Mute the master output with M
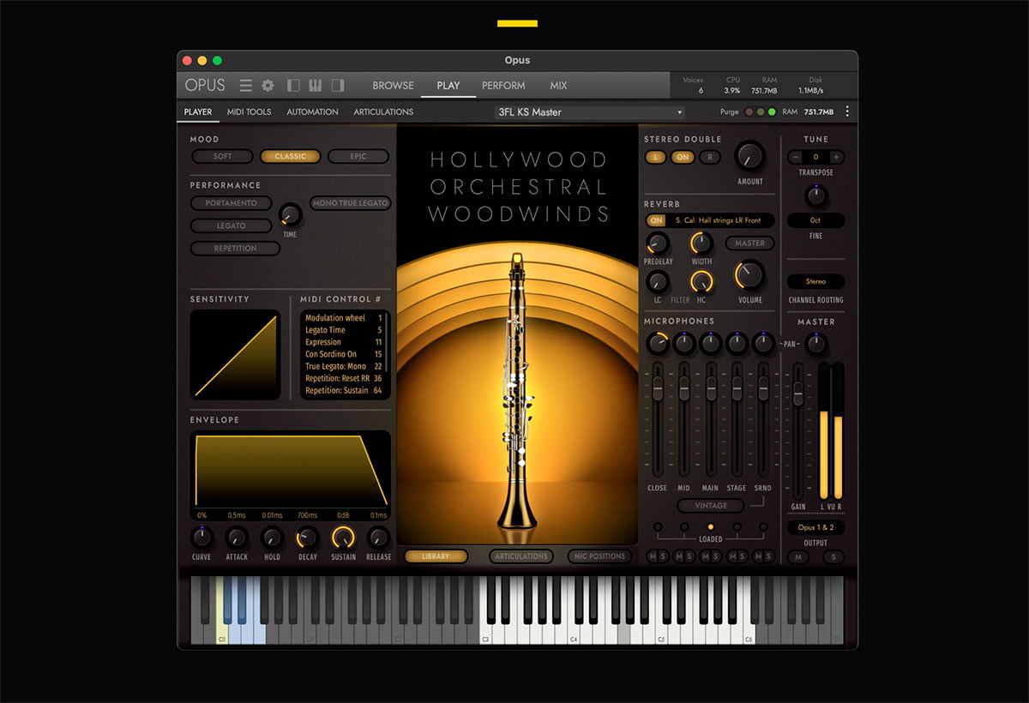 coord(797,557)
